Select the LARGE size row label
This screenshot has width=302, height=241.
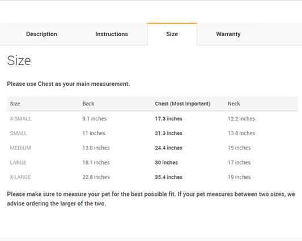click(18, 162)
